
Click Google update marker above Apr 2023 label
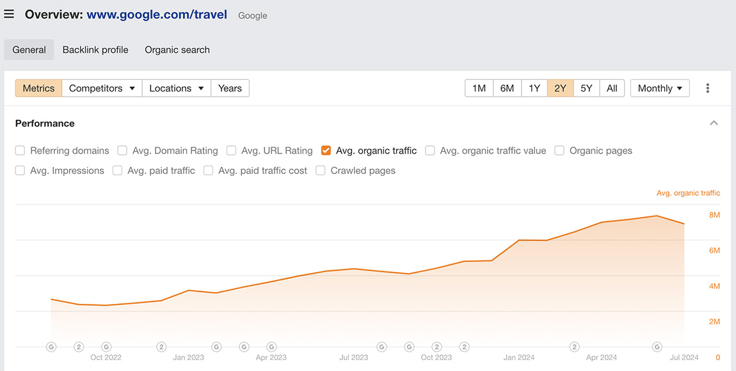(271, 347)
